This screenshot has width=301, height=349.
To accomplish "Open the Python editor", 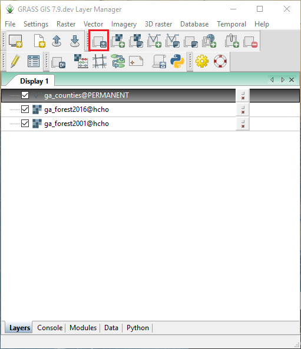I will pos(177,61).
